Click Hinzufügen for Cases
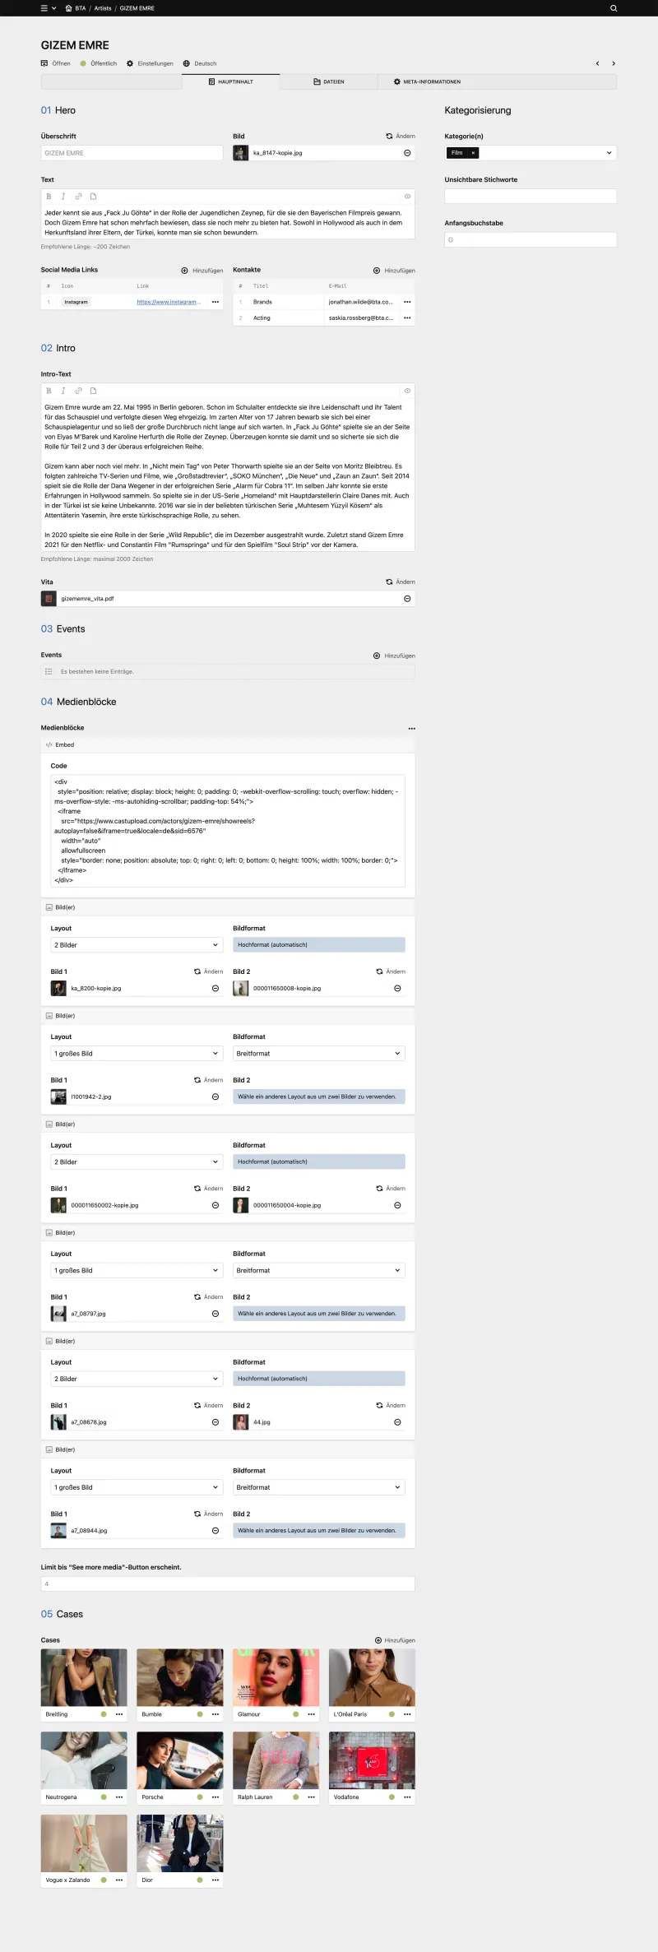Image resolution: width=658 pixels, height=1952 pixels. [x=395, y=1640]
